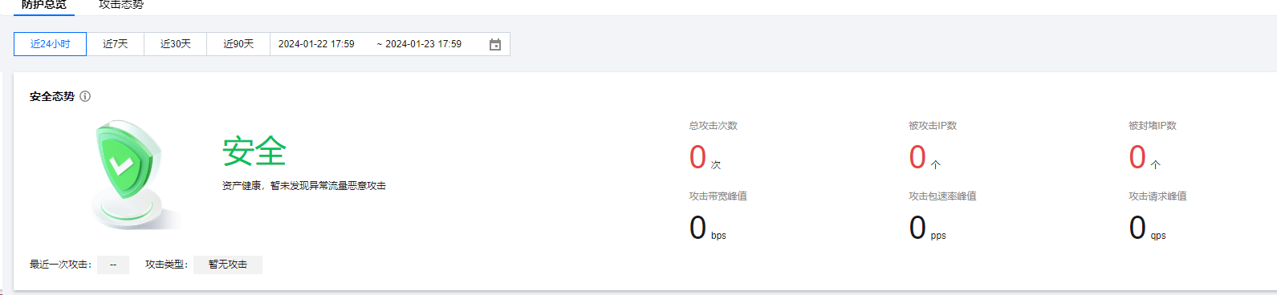Screen dimensions: 1277x295
Task: Click the up arrow next to 被攻击IP数
Action: (935, 164)
